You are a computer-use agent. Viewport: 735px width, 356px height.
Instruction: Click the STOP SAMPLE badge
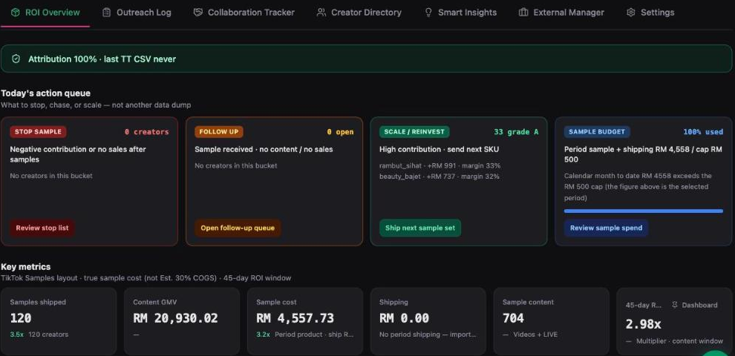(38, 132)
